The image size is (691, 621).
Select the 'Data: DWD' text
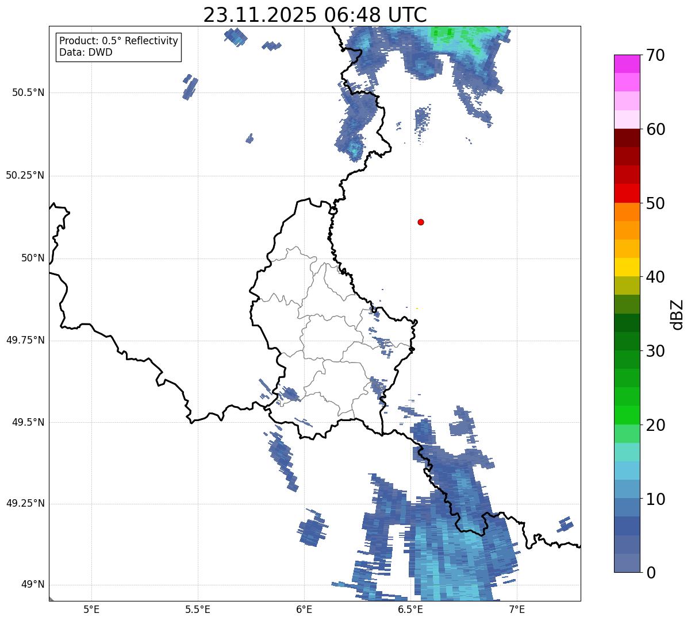click(86, 53)
